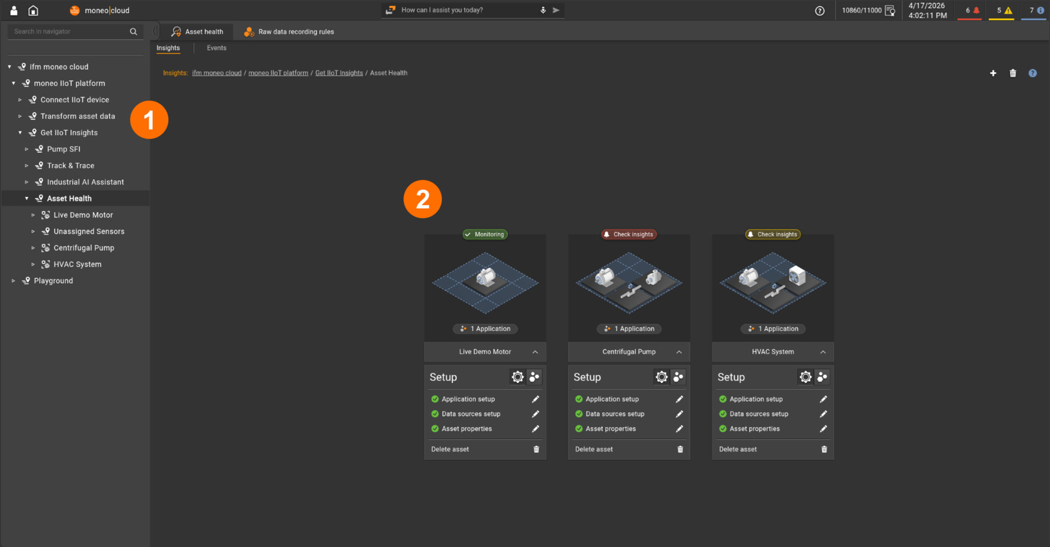Image resolution: width=1050 pixels, height=547 pixels.
Task: Open the blue help icon in insights area
Action: pyautogui.click(x=1033, y=73)
